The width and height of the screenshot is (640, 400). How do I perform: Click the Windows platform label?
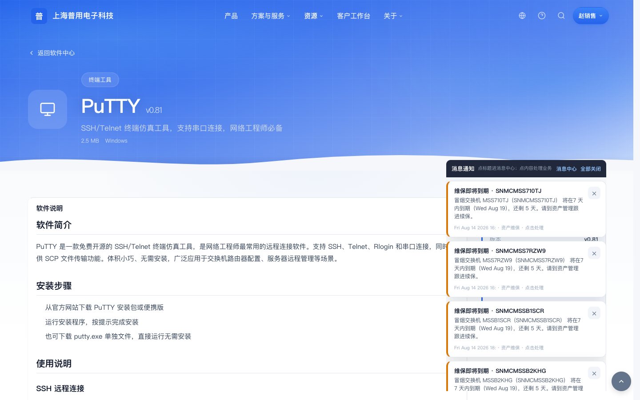(116, 141)
